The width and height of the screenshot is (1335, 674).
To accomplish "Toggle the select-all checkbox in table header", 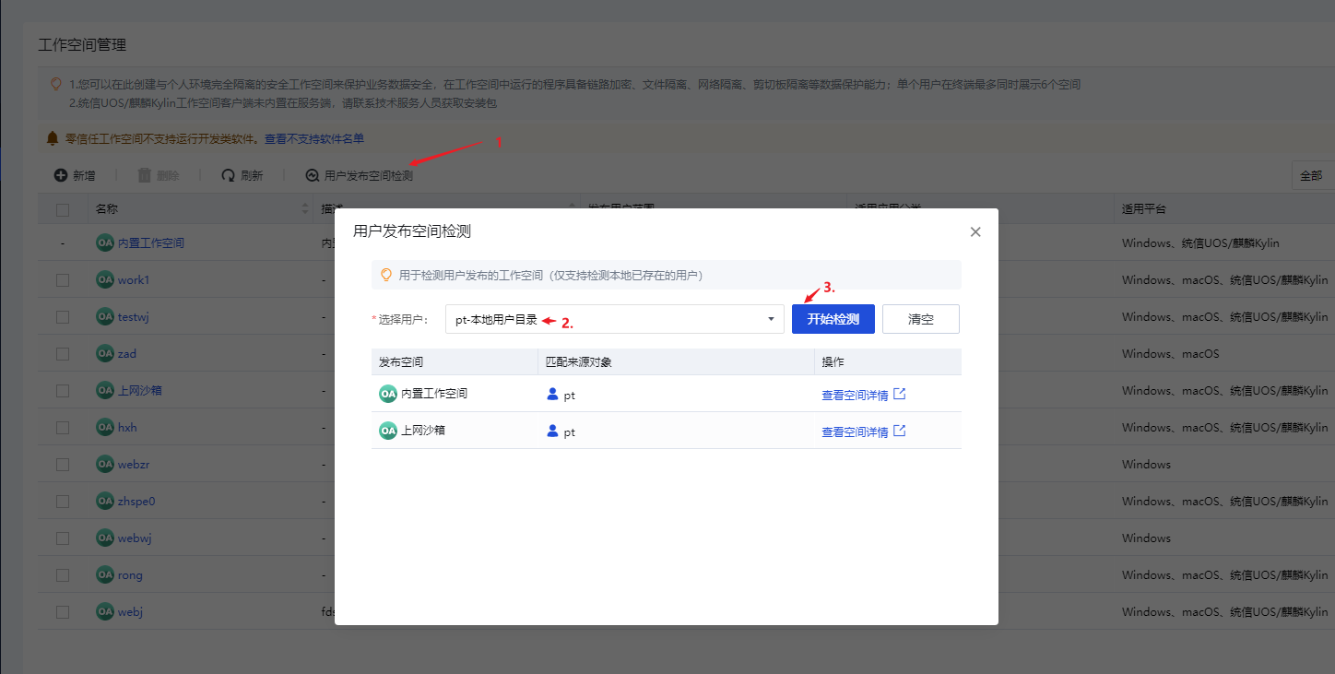I will point(63,210).
